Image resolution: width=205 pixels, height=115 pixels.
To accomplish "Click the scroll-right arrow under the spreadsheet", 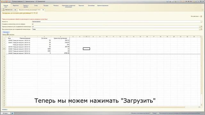I will [199, 107].
